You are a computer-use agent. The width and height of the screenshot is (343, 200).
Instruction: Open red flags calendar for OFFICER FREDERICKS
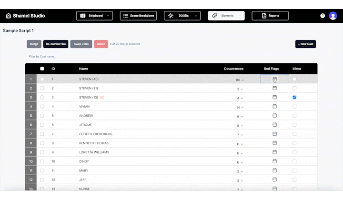(274, 134)
